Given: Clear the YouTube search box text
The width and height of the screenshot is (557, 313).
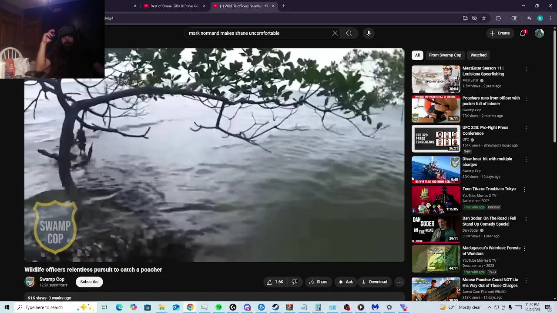Looking at the screenshot, I should 335,33.
